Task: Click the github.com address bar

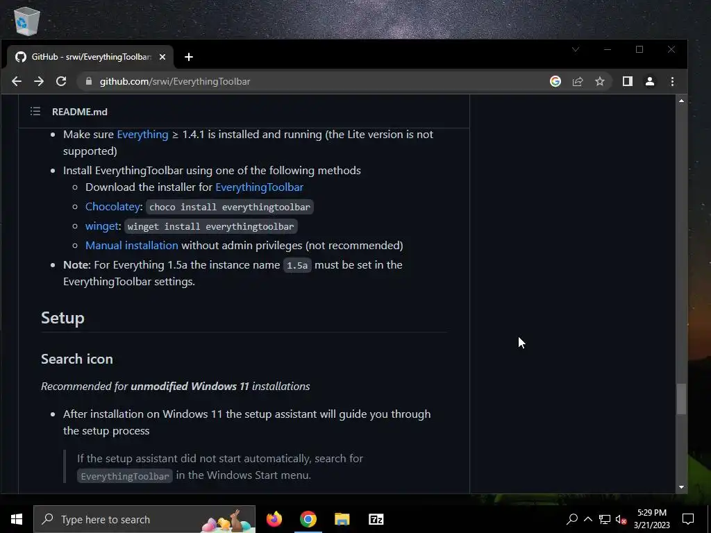Action: pyautogui.click(x=313, y=81)
